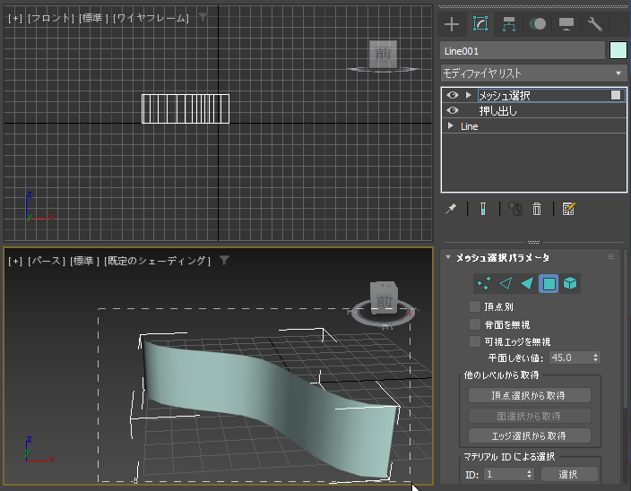Open the Create command panel tab
This screenshot has width=631, height=491.
[452, 24]
